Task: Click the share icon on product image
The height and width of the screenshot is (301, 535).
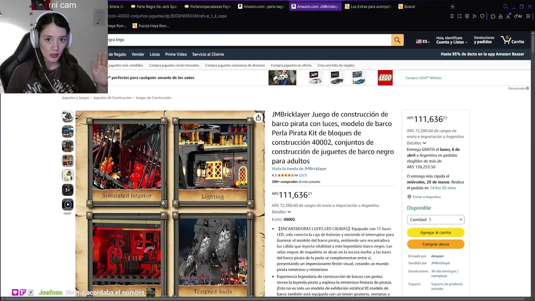Action: coord(258,118)
